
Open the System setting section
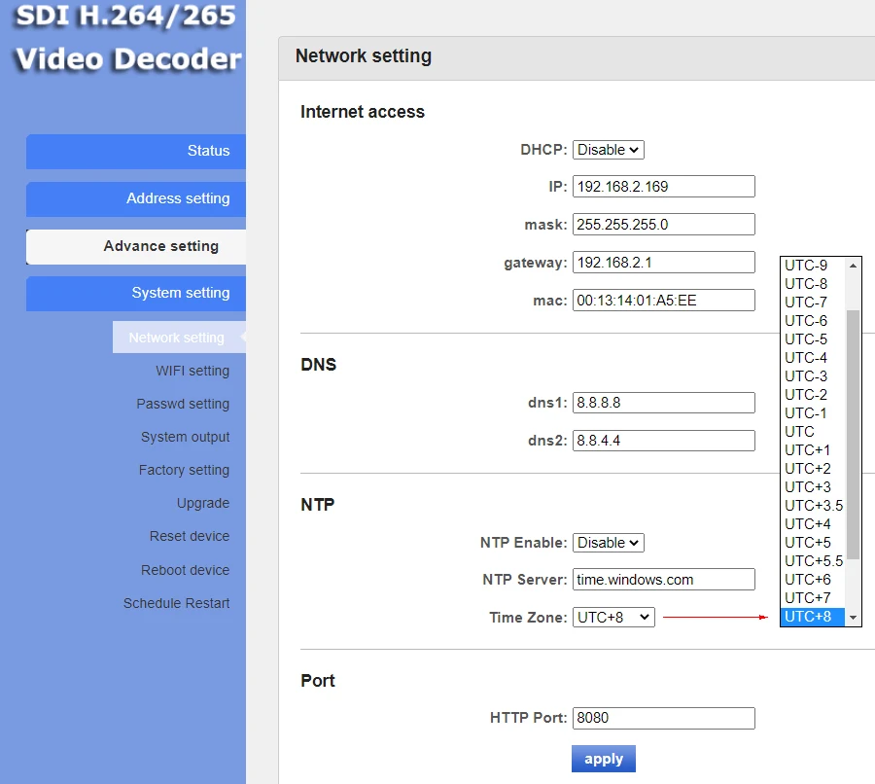click(x=136, y=293)
